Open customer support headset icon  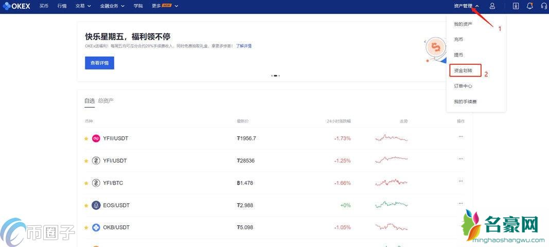point(544,6)
